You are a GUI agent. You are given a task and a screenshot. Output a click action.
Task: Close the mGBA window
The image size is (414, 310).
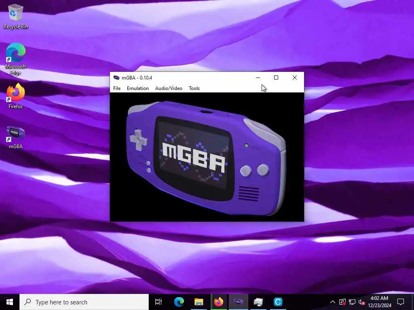click(294, 77)
